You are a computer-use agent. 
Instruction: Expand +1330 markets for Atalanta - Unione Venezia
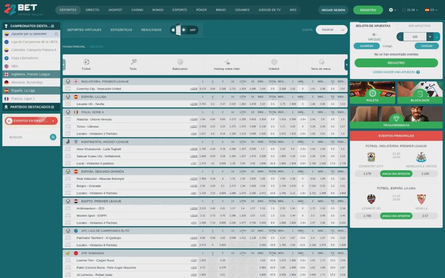194,120
